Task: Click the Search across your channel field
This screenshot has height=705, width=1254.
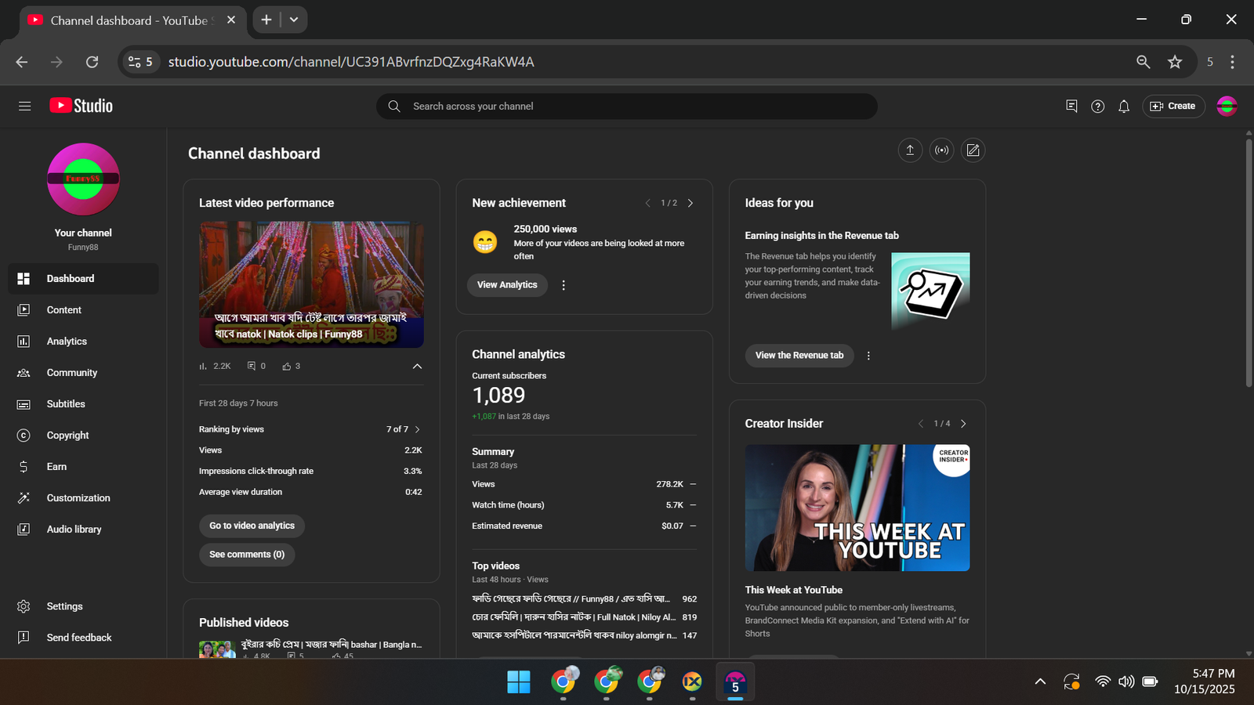Action: point(627,107)
